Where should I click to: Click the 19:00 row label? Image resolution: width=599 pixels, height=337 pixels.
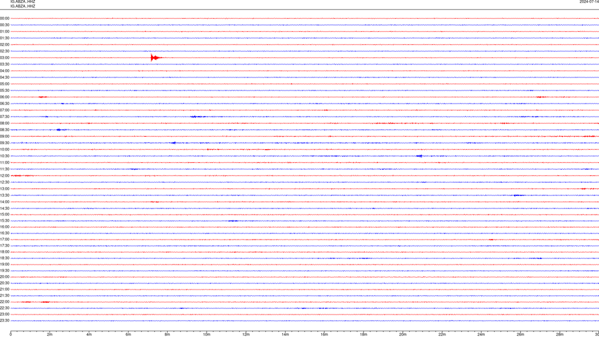[4, 265]
